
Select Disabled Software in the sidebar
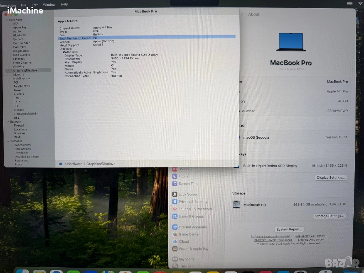pos(27,157)
